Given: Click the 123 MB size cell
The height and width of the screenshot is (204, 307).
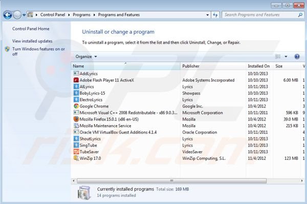Looking at the screenshot, I should (x=291, y=158).
